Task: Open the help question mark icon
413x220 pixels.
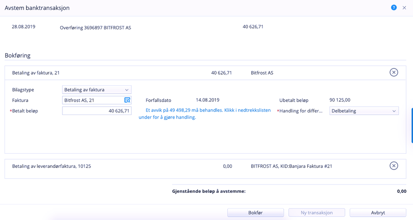Action: click(394, 7)
